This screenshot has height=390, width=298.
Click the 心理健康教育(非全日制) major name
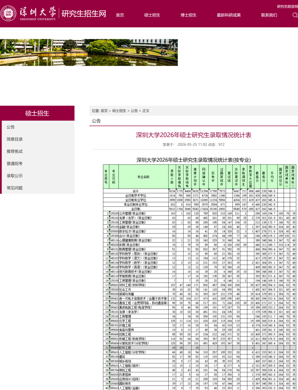tap(135, 240)
